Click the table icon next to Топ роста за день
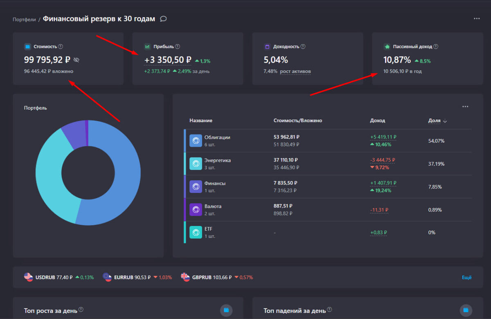The height and width of the screenshot is (319, 491). (226, 310)
